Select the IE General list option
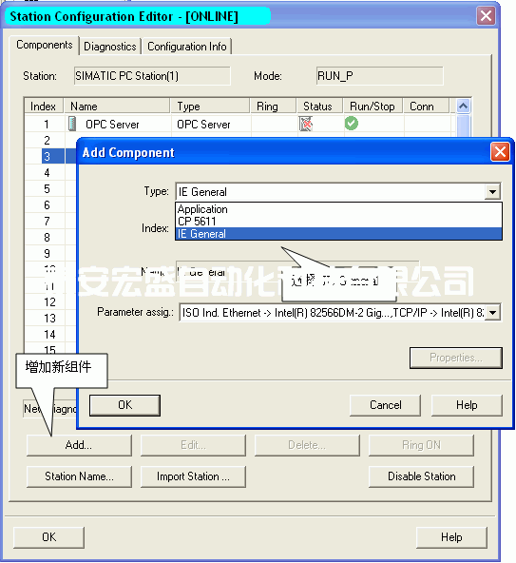 click(338, 234)
